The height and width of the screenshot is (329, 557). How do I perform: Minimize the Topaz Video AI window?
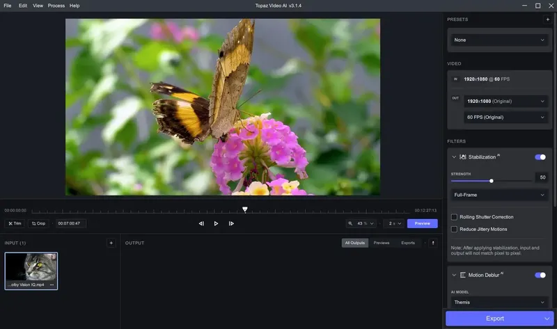pyautogui.click(x=525, y=6)
